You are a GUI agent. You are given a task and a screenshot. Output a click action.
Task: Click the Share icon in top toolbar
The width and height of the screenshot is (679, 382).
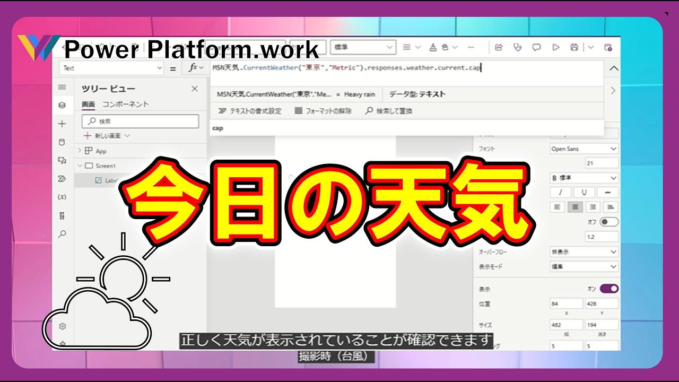coord(499,47)
